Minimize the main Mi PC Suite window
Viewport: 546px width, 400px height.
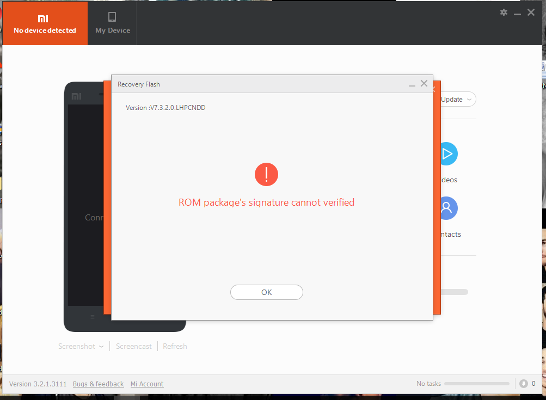(517, 13)
